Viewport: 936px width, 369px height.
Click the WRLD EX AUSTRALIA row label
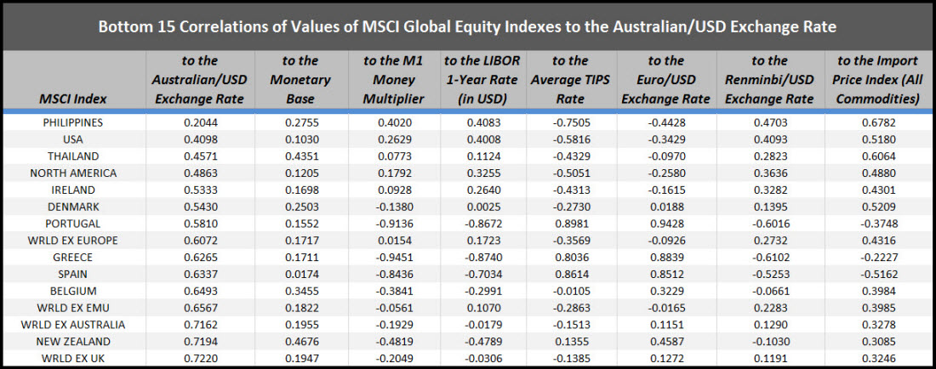73,326
